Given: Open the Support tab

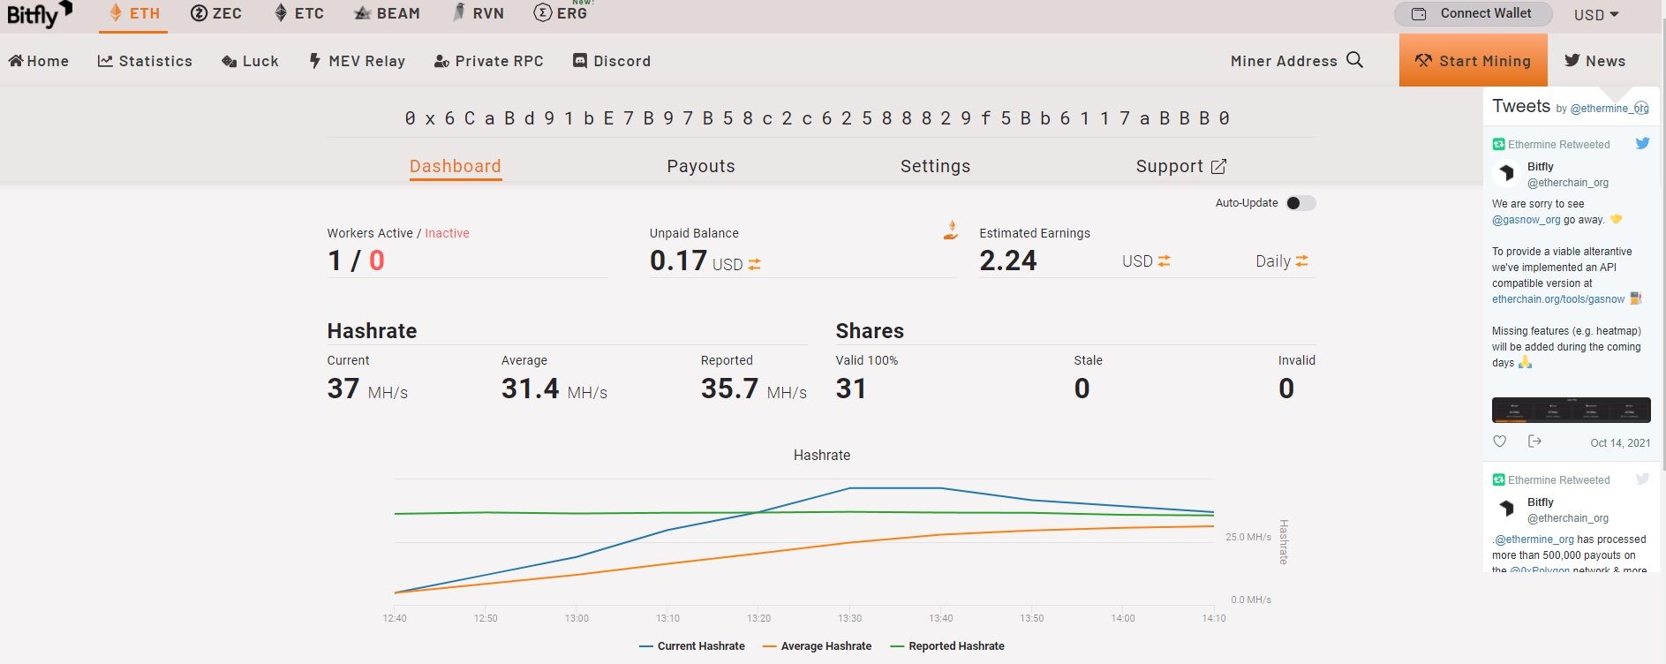Looking at the screenshot, I should [1181, 166].
